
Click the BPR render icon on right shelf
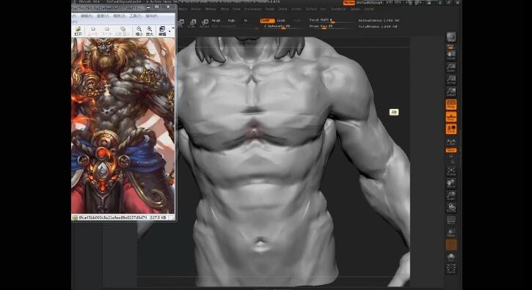coord(451,37)
